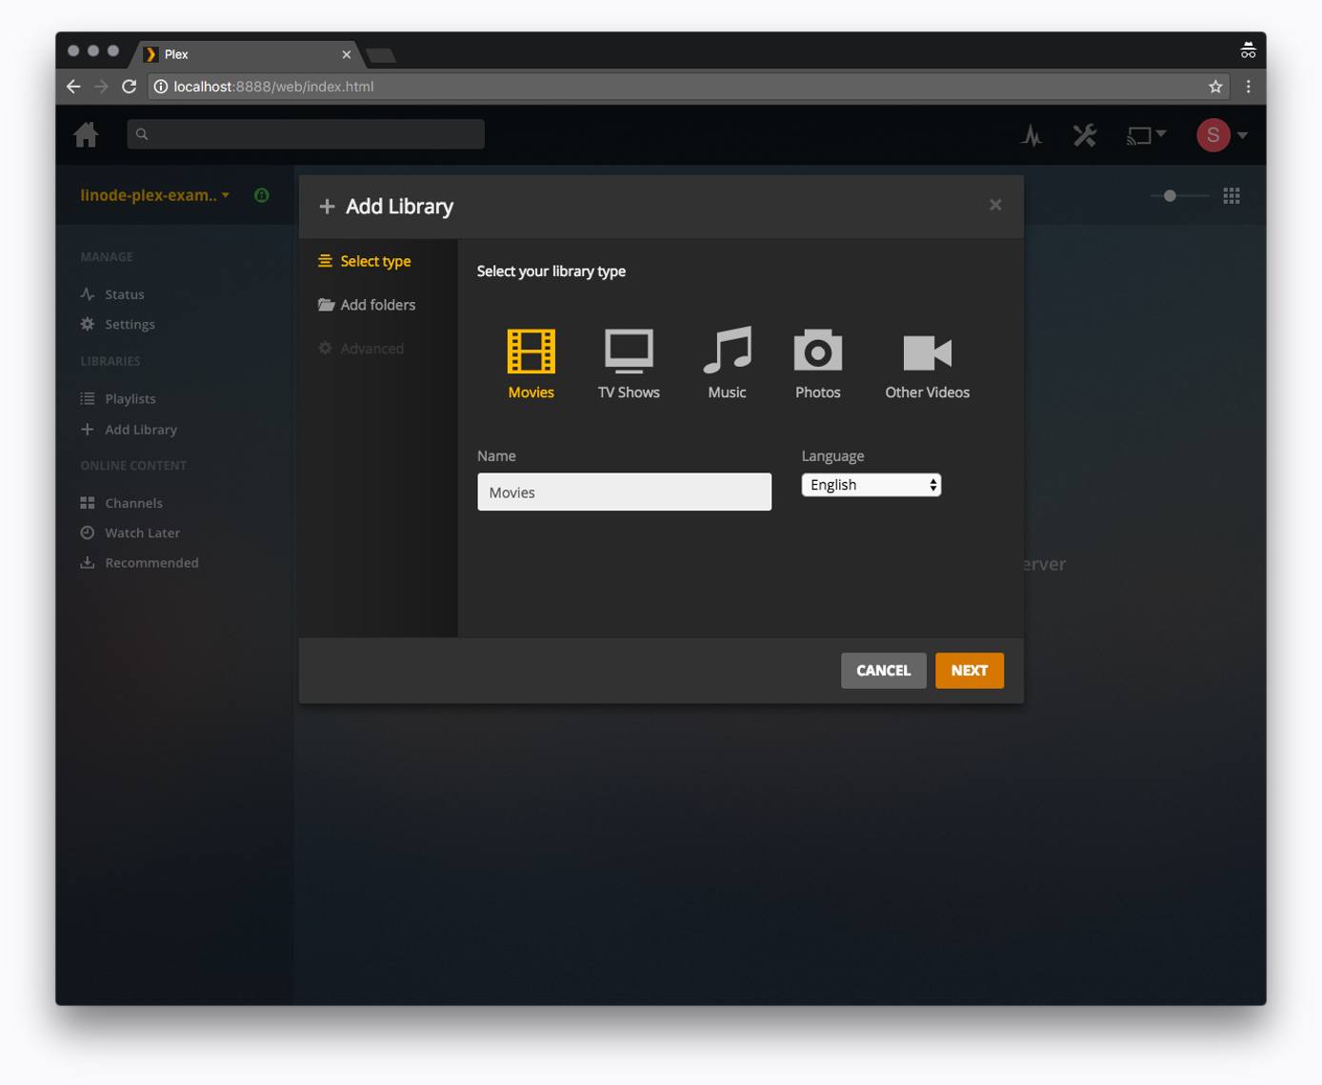Expand the server name dropdown linode-plex-exam
Viewport: 1322px width, 1085px height.
(x=154, y=194)
